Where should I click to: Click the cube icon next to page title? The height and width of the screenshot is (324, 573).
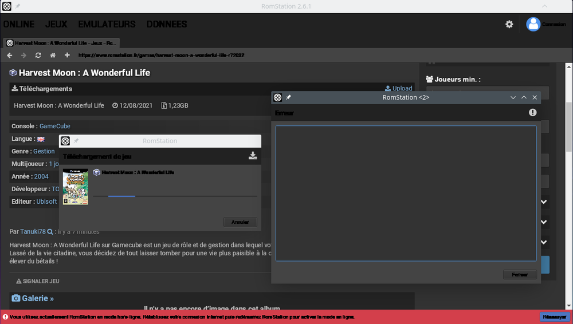pos(13,73)
